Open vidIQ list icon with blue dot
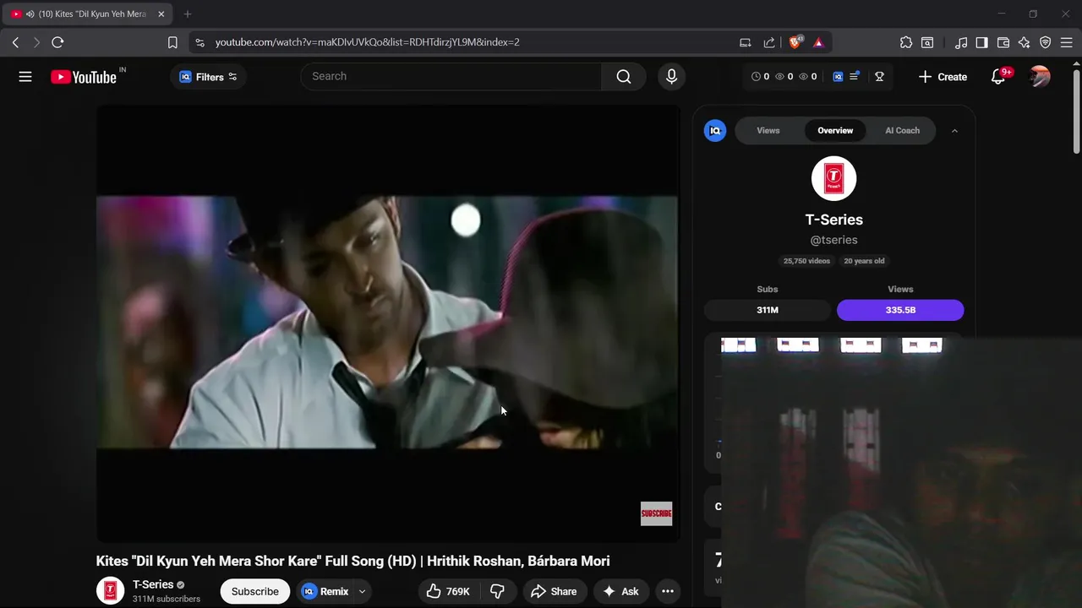The image size is (1082, 608). pyautogui.click(x=855, y=76)
